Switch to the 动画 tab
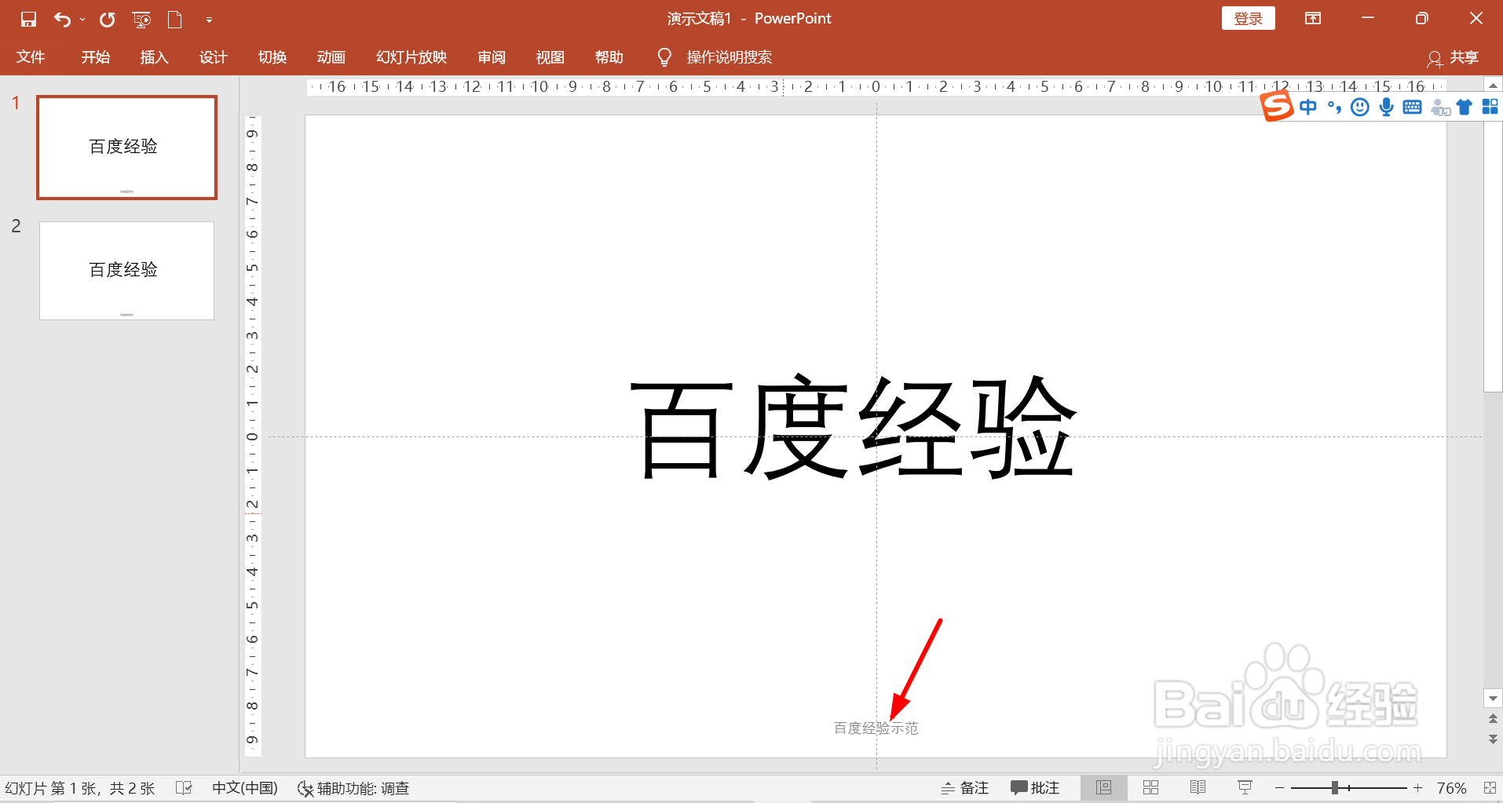 [331, 57]
